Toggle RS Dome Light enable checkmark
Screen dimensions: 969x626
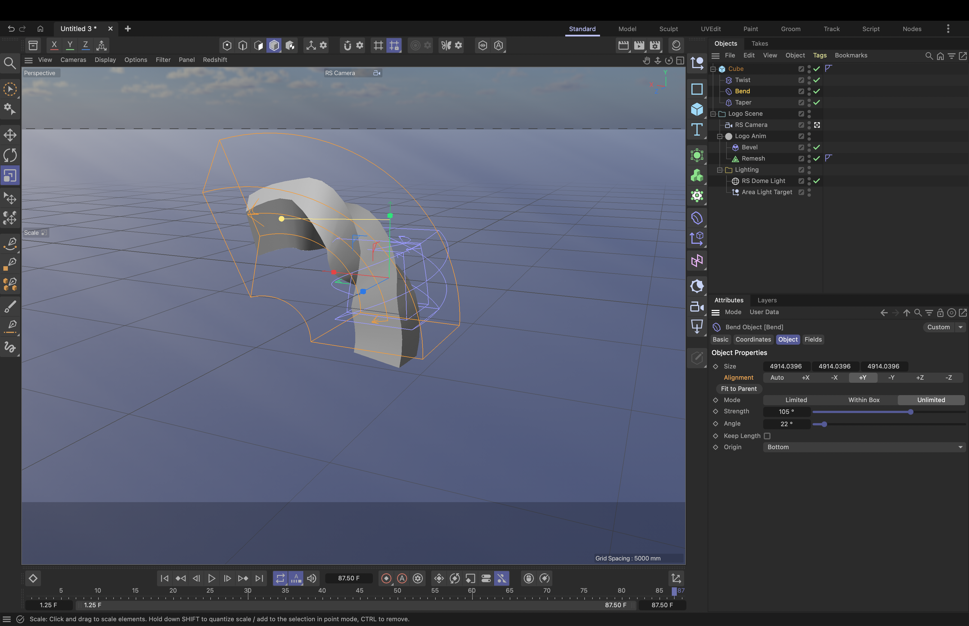click(816, 181)
